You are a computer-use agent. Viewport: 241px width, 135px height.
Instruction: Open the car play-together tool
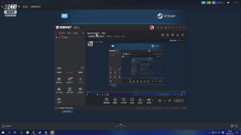[59, 90]
